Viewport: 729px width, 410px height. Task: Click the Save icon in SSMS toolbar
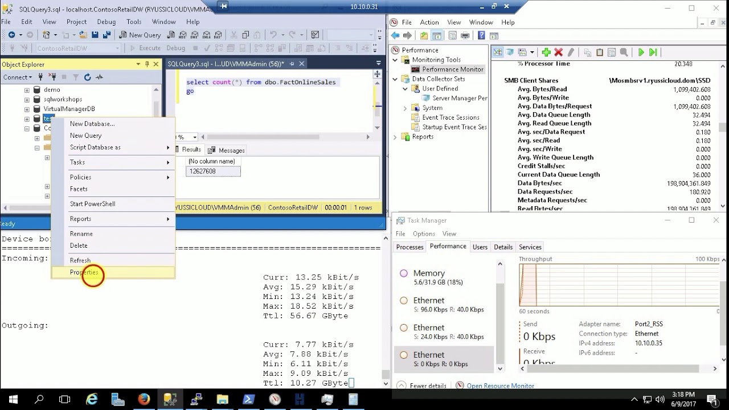tap(96, 35)
